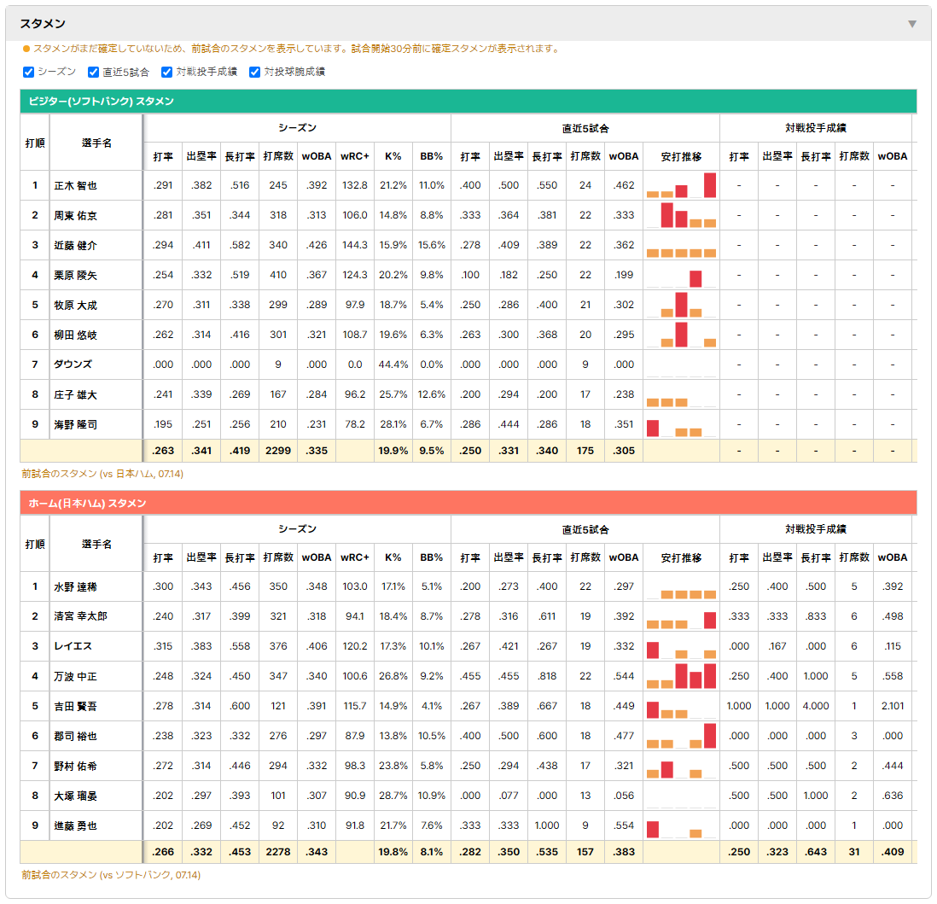Click 清宮 幸太郎 hit trend chart

(x=681, y=616)
